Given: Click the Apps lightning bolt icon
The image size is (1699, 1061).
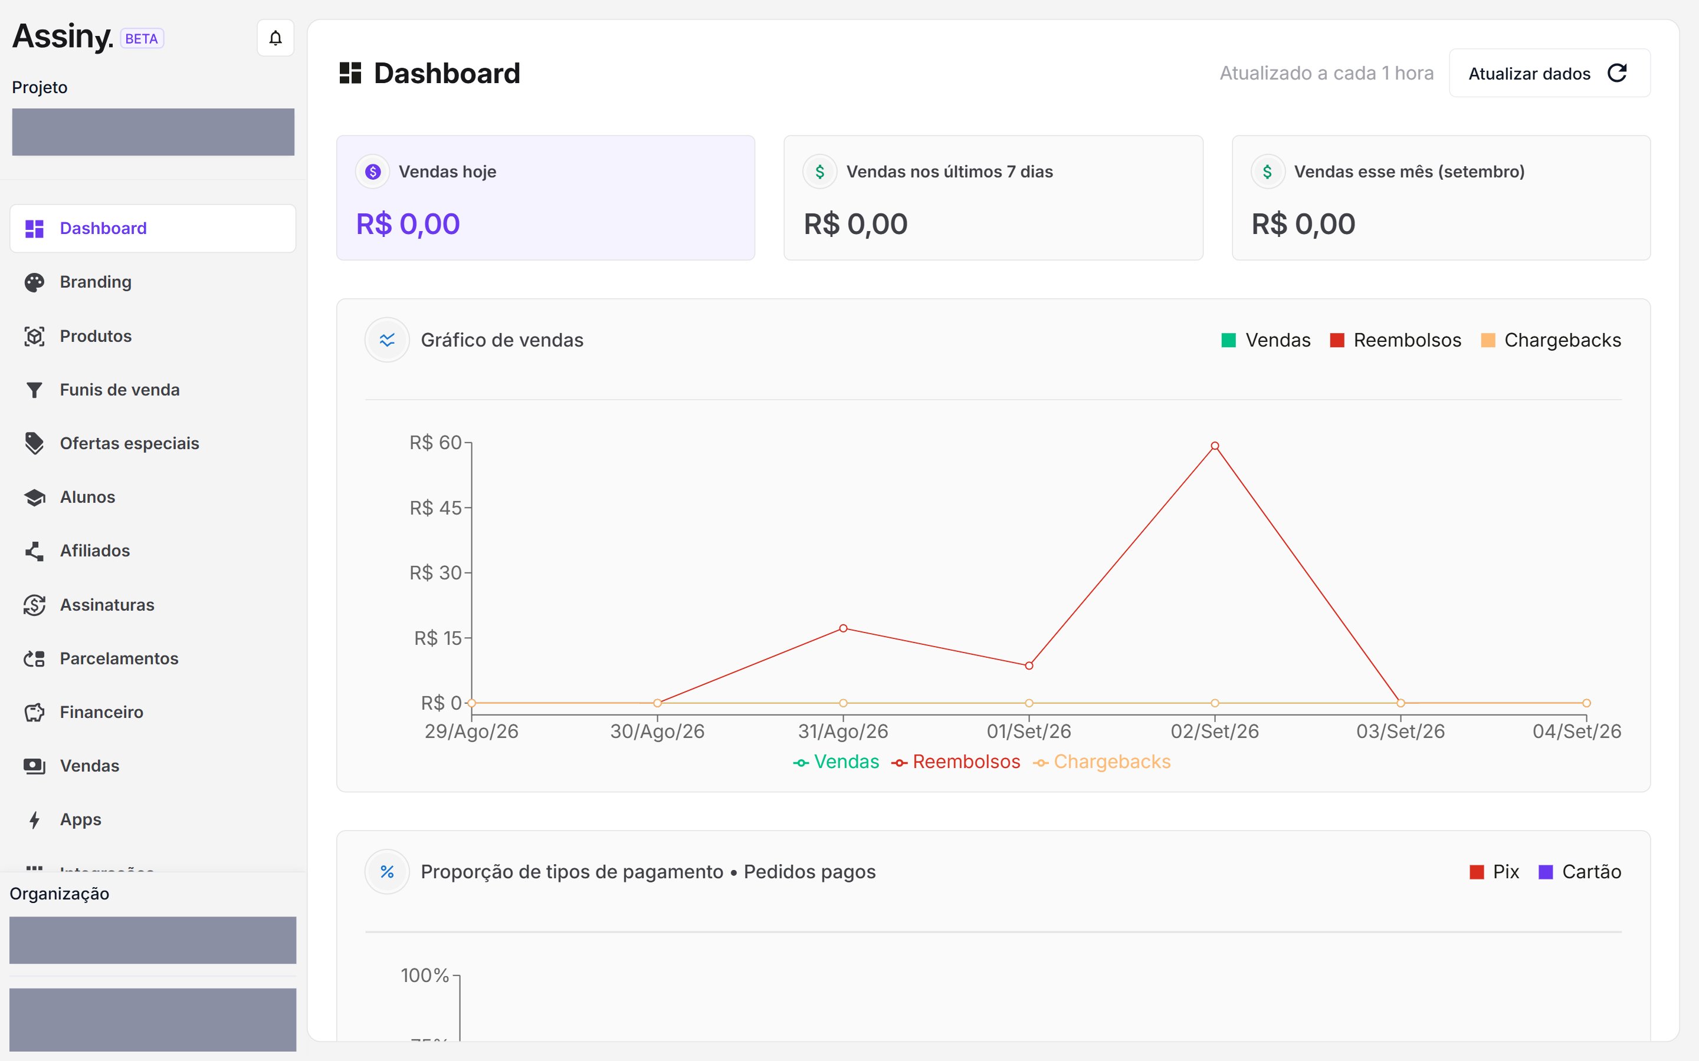Looking at the screenshot, I should pos(34,819).
